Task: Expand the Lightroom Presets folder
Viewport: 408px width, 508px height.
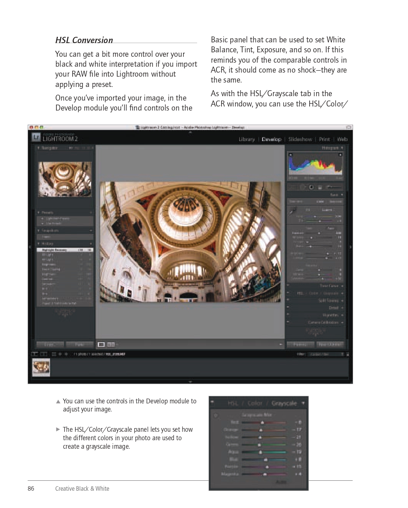Action: 43,218
